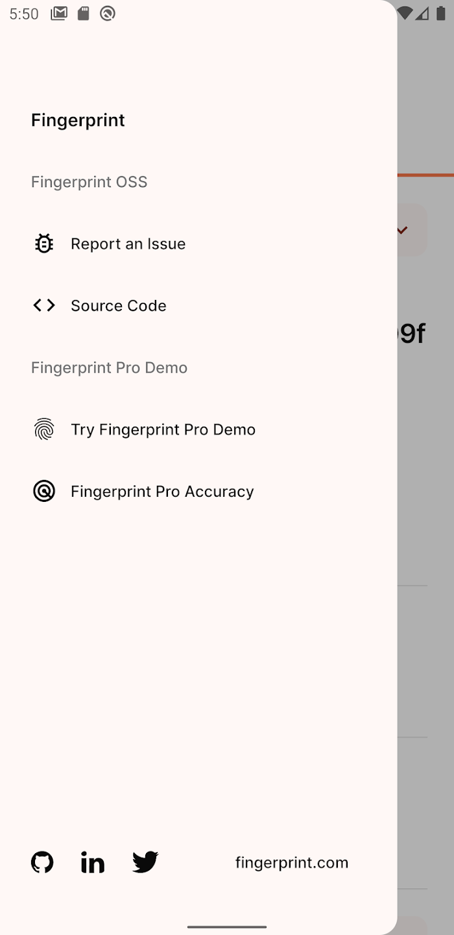
Task: Tap the Fingerprint drawer title
Action: point(78,120)
